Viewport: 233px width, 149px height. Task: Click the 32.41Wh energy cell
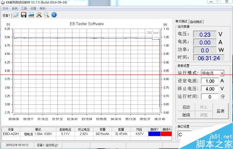tap(121, 134)
